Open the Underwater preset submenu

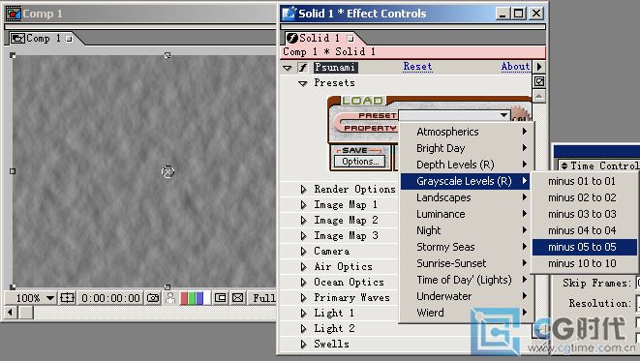pos(465,296)
